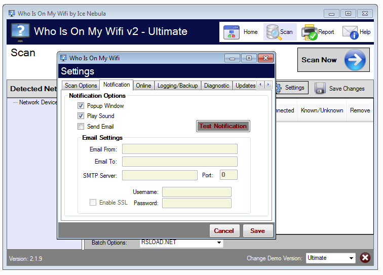Click the red X icon beside the Ultimate dropdown
The height and width of the screenshot is (275, 383).
[365, 258]
